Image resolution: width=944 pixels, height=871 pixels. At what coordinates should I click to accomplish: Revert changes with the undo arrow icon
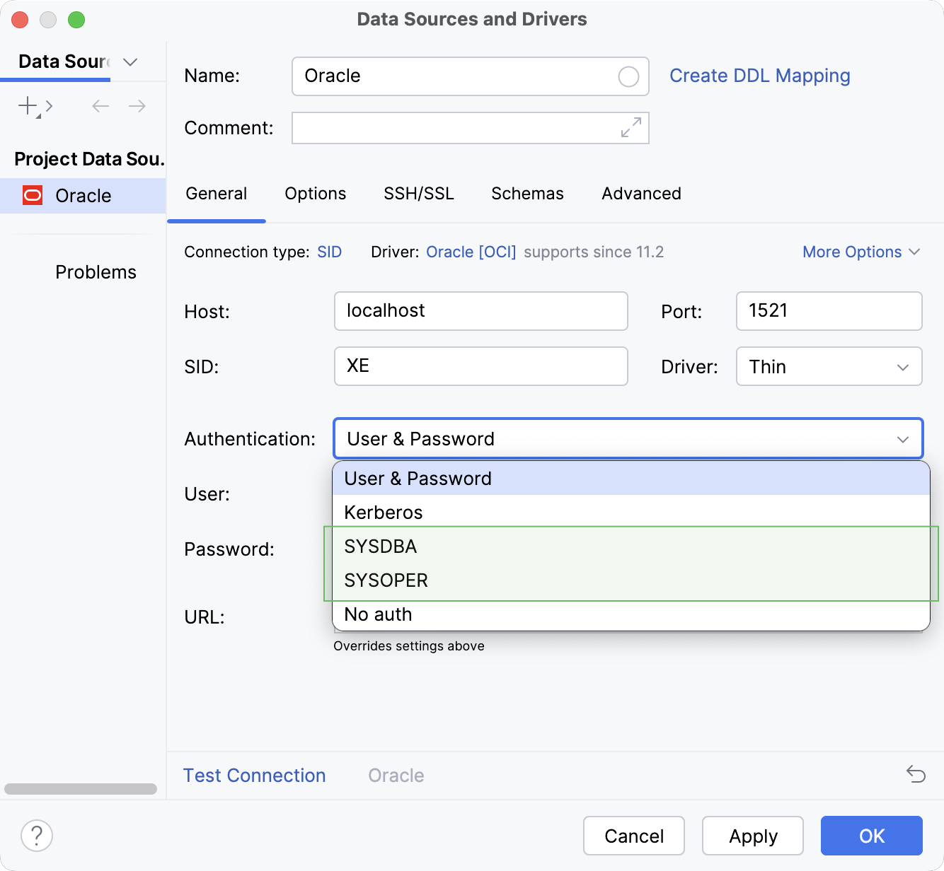click(916, 774)
